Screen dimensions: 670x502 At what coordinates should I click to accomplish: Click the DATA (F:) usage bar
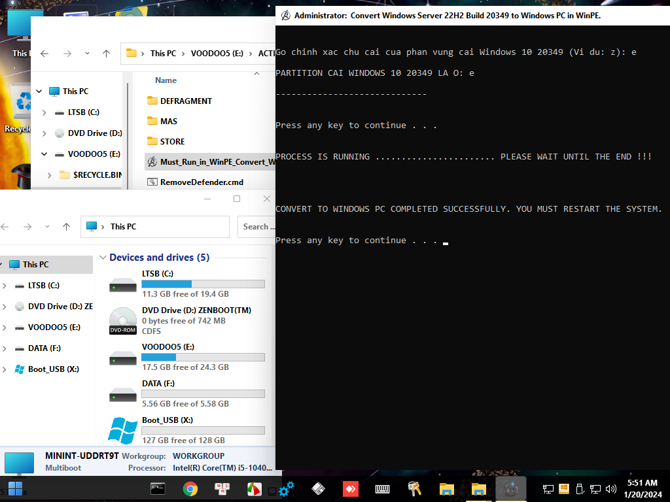pyautogui.click(x=203, y=394)
